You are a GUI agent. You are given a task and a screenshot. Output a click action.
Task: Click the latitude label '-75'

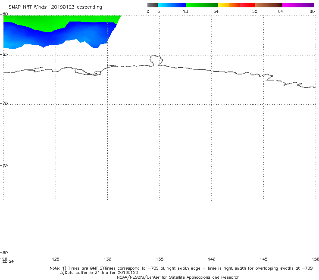pyautogui.click(x=4, y=166)
